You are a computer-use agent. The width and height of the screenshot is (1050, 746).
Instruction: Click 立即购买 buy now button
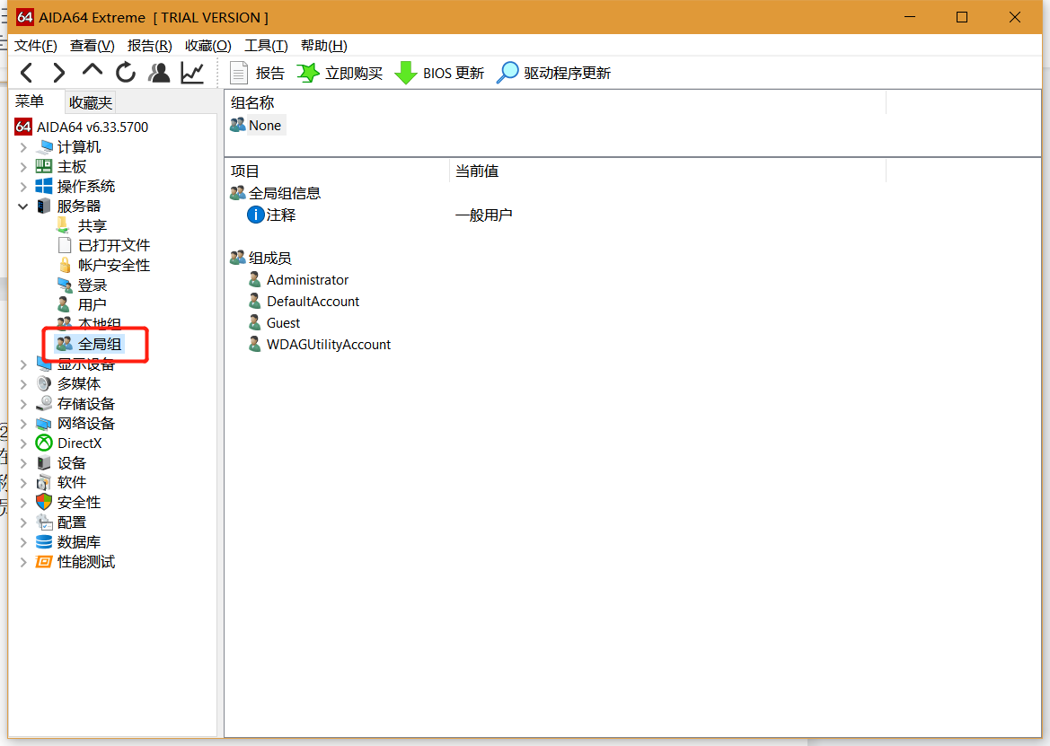340,73
